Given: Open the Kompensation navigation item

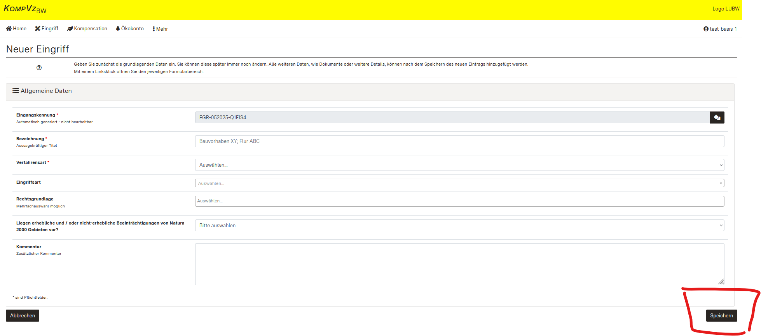Looking at the screenshot, I should [x=87, y=29].
